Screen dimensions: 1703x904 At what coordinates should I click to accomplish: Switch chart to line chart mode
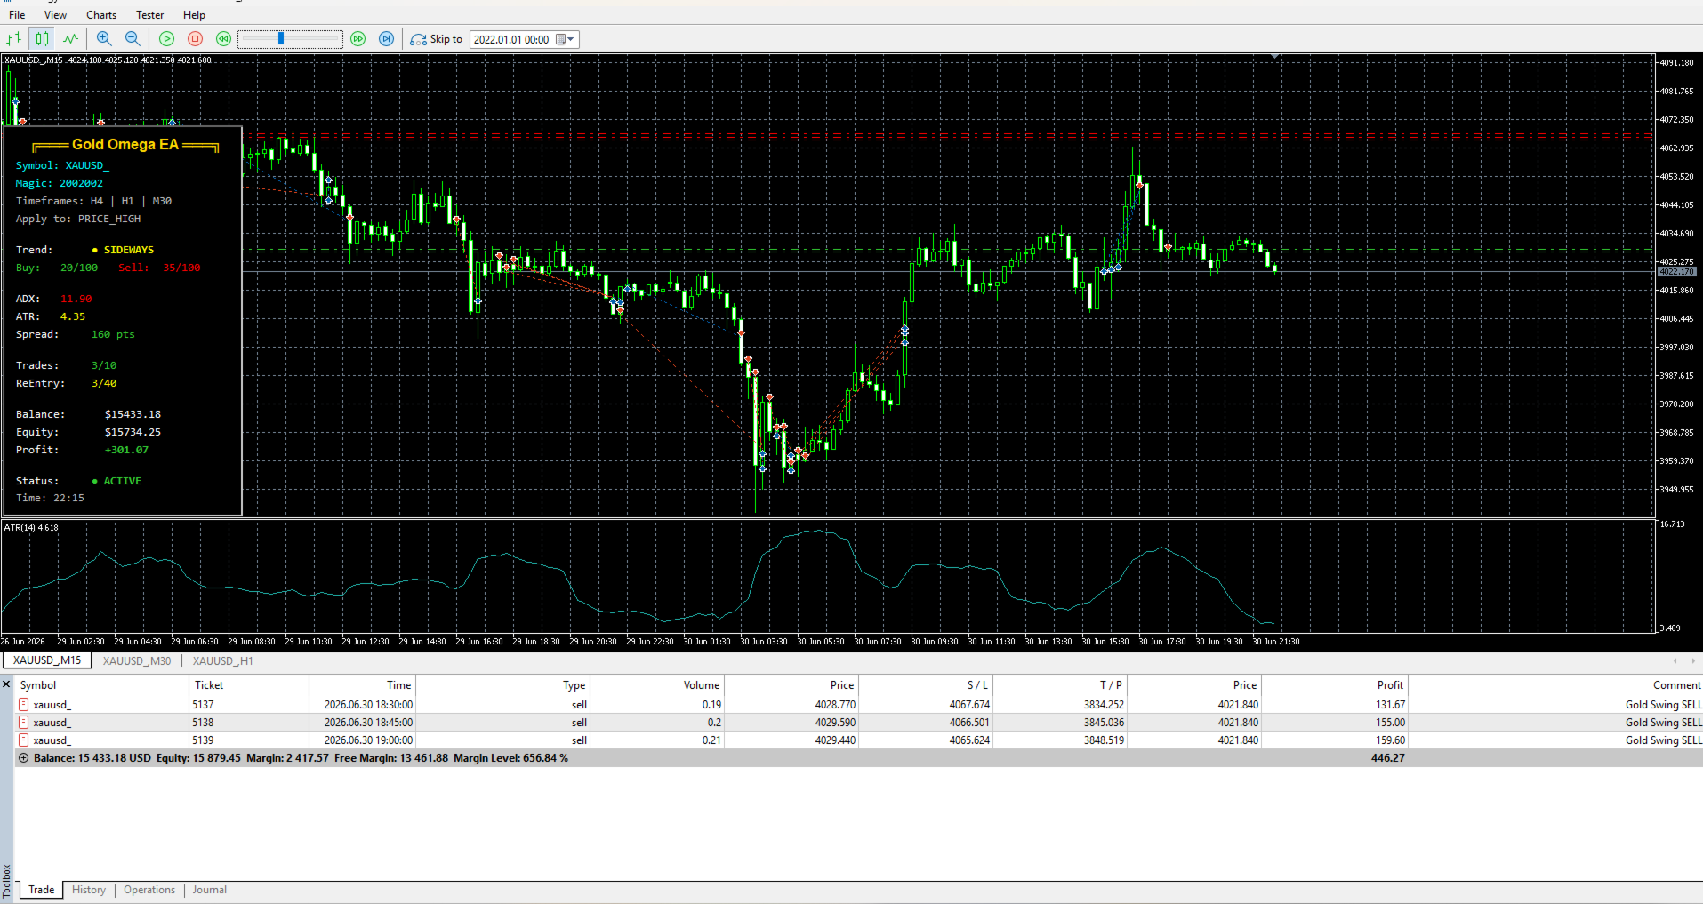(x=70, y=39)
